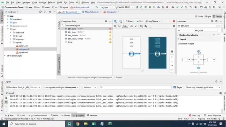Viewport: 226px width, 127px height.
Task: Switch to Split view mode
Action: 208,17
